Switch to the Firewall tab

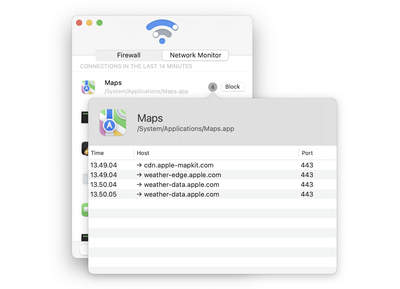click(x=129, y=55)
